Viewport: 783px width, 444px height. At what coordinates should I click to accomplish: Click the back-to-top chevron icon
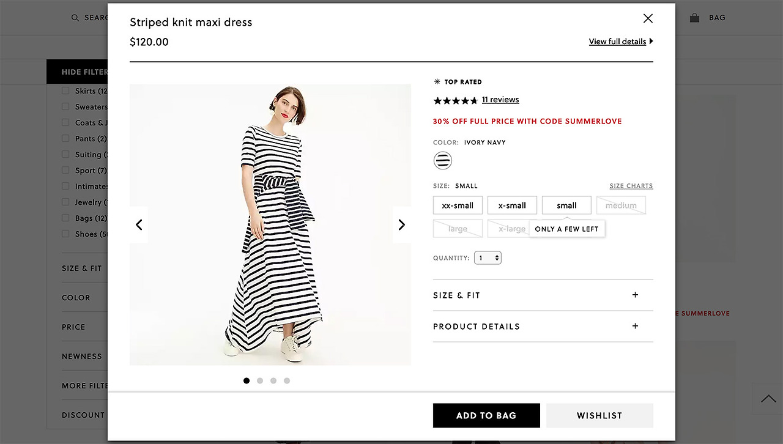pyautogui.click(x=767, y=399)
